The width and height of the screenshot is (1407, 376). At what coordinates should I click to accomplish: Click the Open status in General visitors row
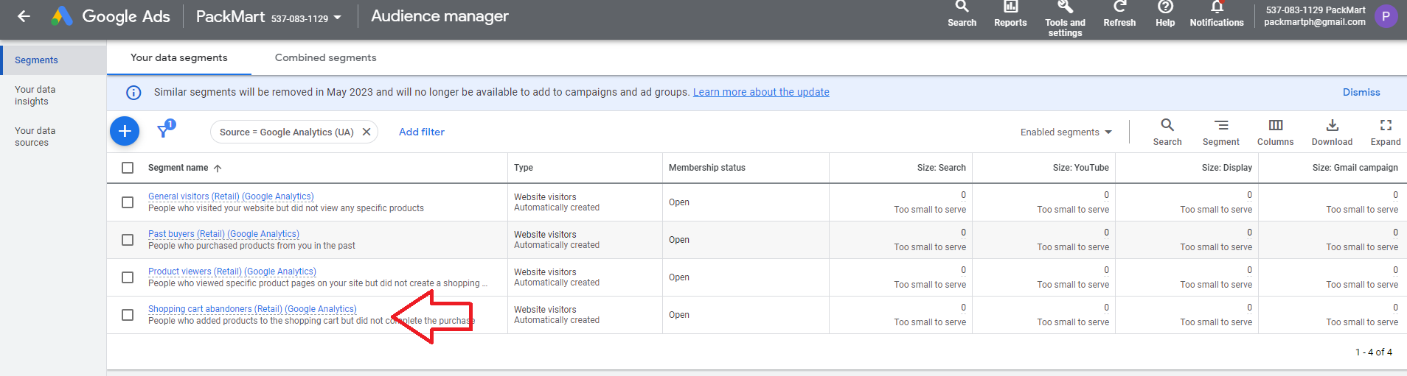pos(679,202)
